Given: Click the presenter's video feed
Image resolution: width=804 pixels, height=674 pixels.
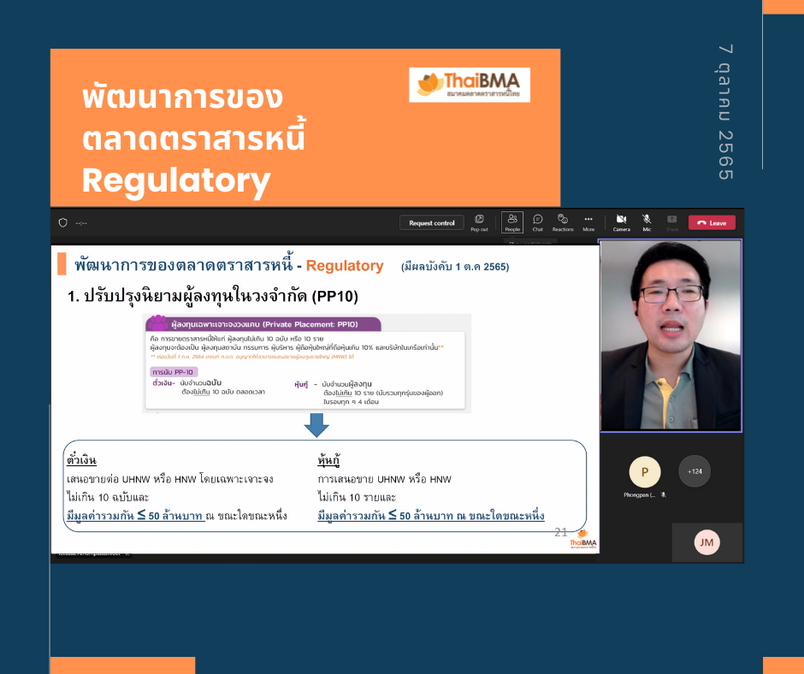Looking at the screenshot, I should (x=671, y=335).
